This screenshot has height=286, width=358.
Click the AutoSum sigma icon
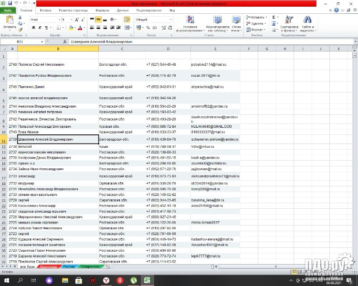coord(274,17)
